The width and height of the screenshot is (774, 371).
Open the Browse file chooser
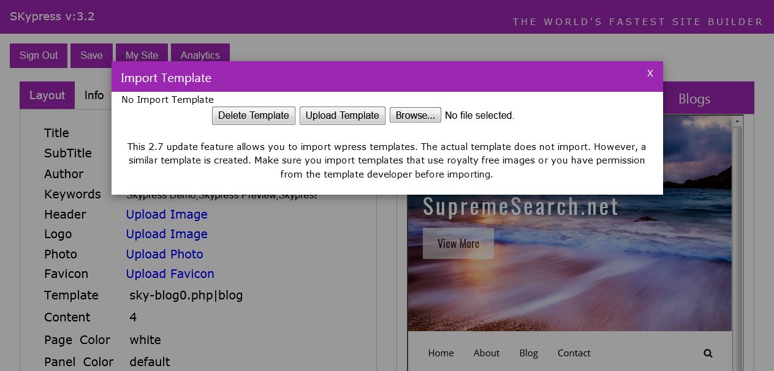click(415, 115)
